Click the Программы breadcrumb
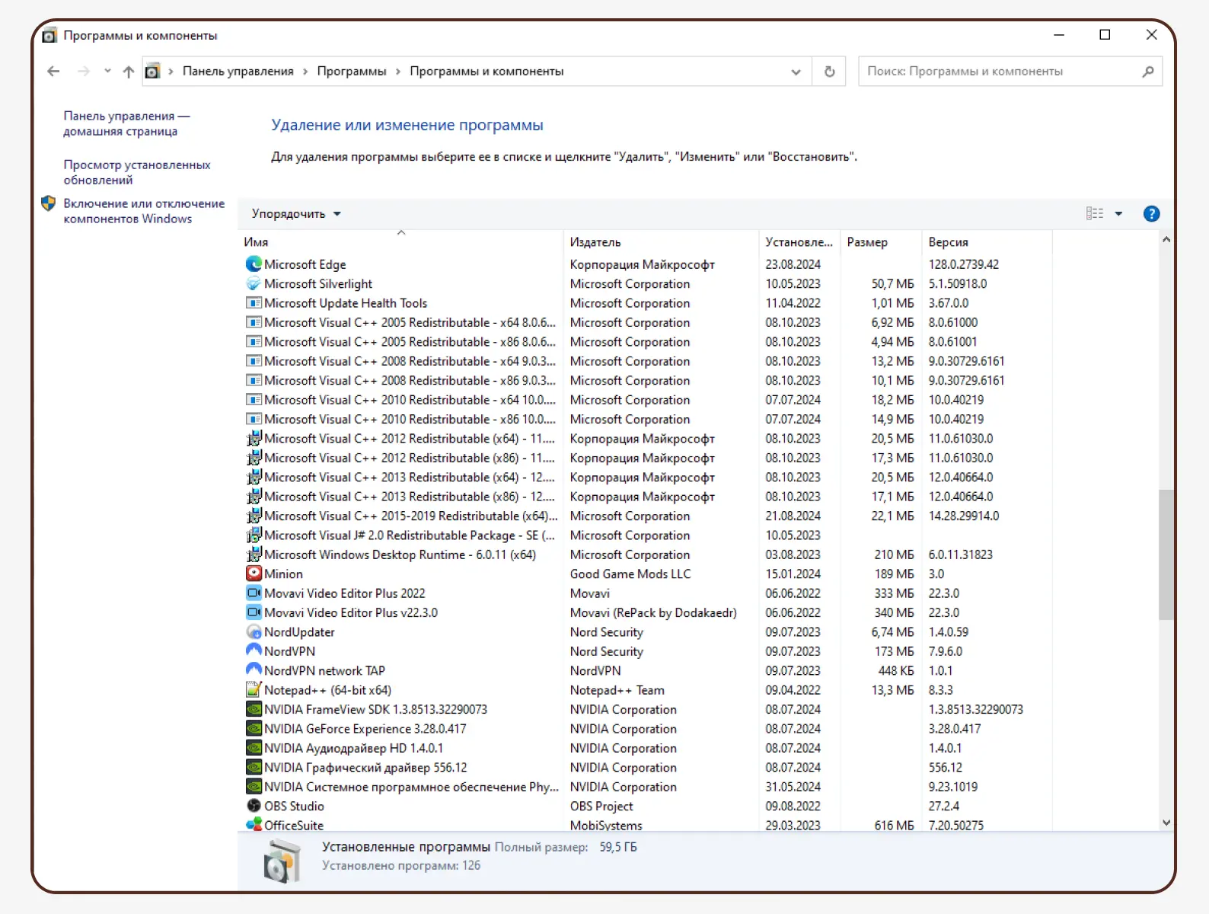 pos(352,72)
